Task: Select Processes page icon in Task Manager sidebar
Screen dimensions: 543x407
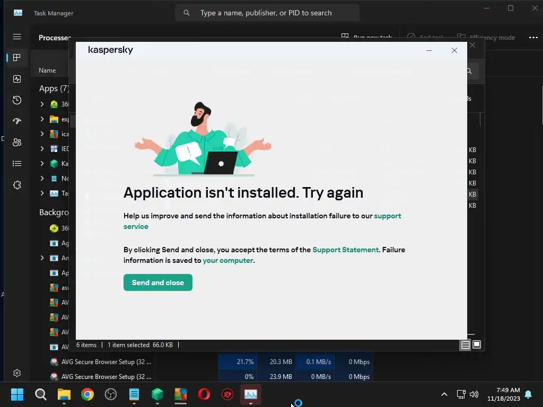Action: click(x=16, y=57)
